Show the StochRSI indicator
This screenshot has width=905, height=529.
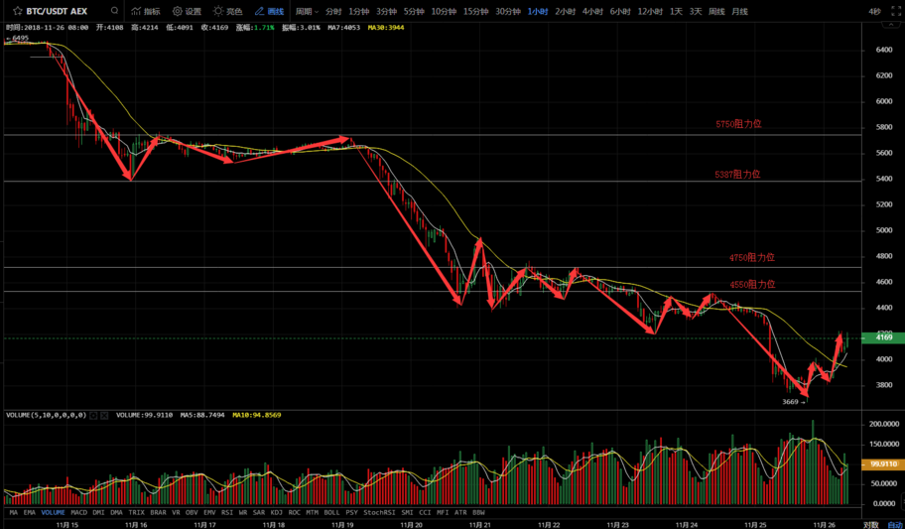(380, 512)
